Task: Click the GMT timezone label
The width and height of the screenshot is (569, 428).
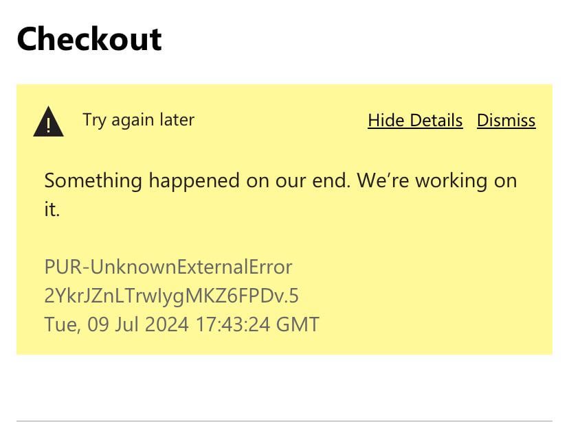Action: [x=298, y=324]
